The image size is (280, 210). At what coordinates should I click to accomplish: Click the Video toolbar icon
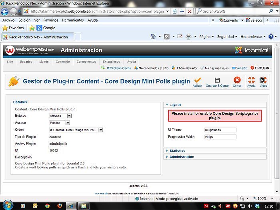pyautogui.click(x=263, y=80)
